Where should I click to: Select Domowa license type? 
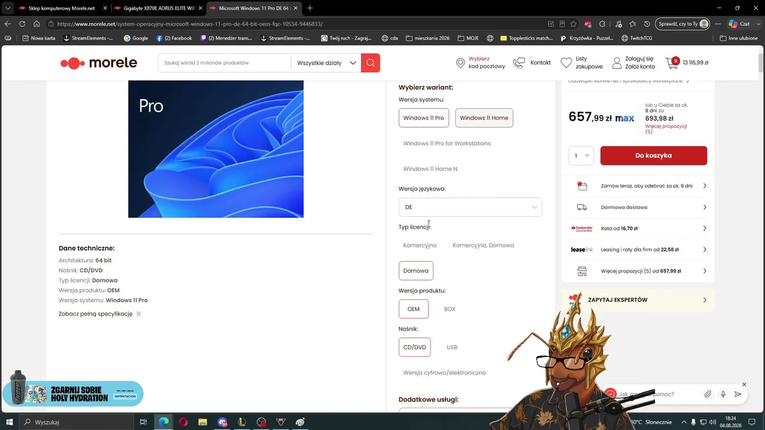pos(416,271)
